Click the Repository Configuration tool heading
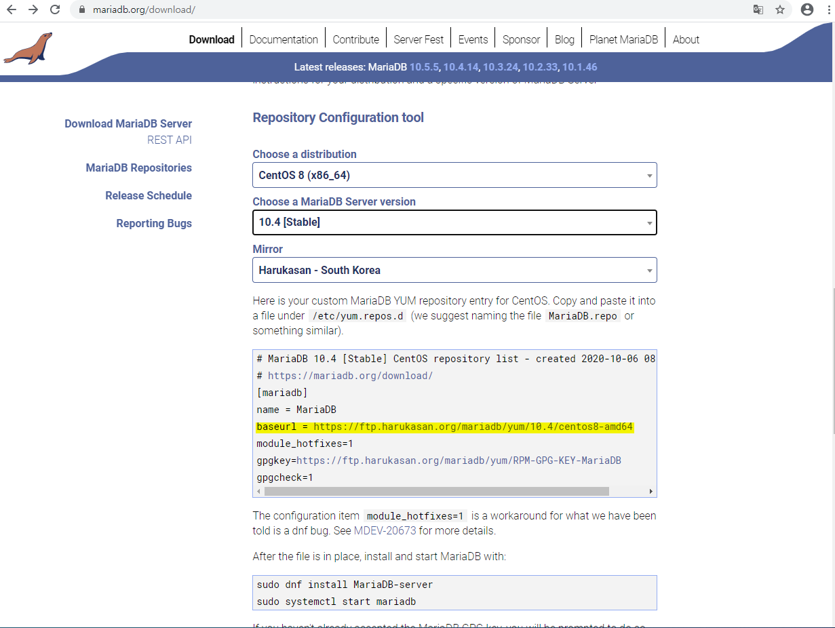This screenshot has height=628, width=835. click(338, 117)
